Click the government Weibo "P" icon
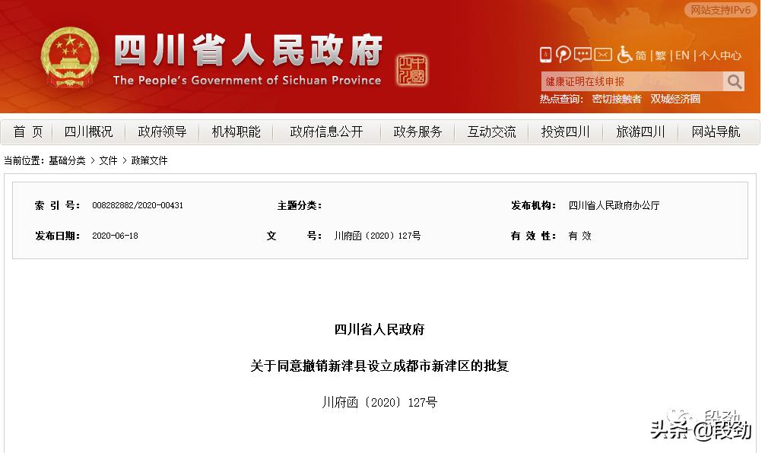Viewport: 765px width, 453px height. pos(563,55)
